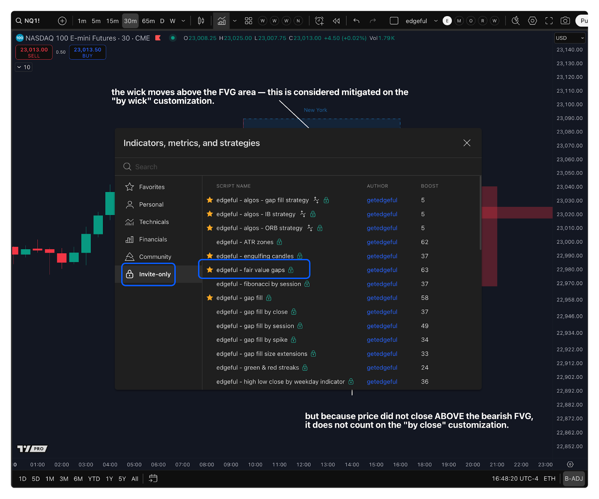
Task: Click the add symbol compare plus icon
Action: coord(62,21)
